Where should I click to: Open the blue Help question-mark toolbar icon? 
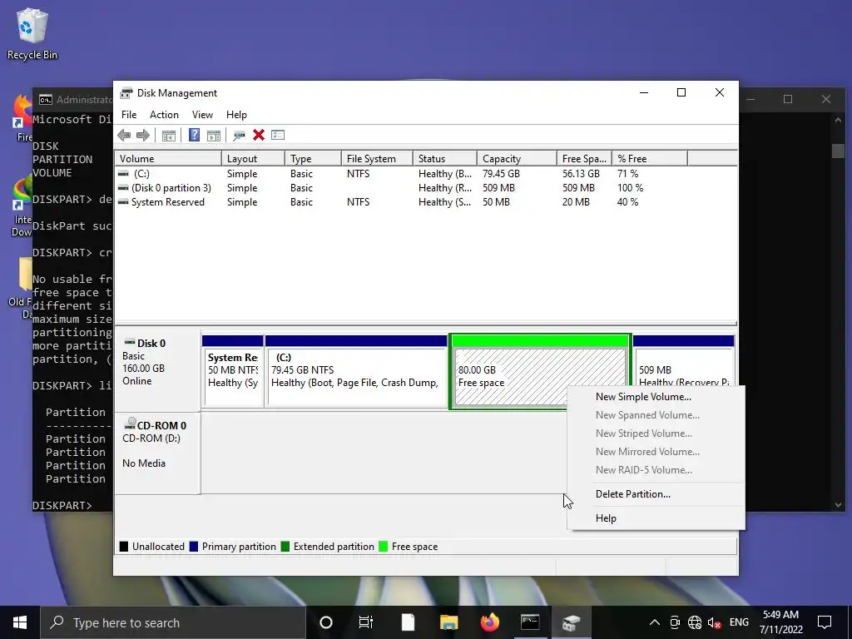point(194,136)
